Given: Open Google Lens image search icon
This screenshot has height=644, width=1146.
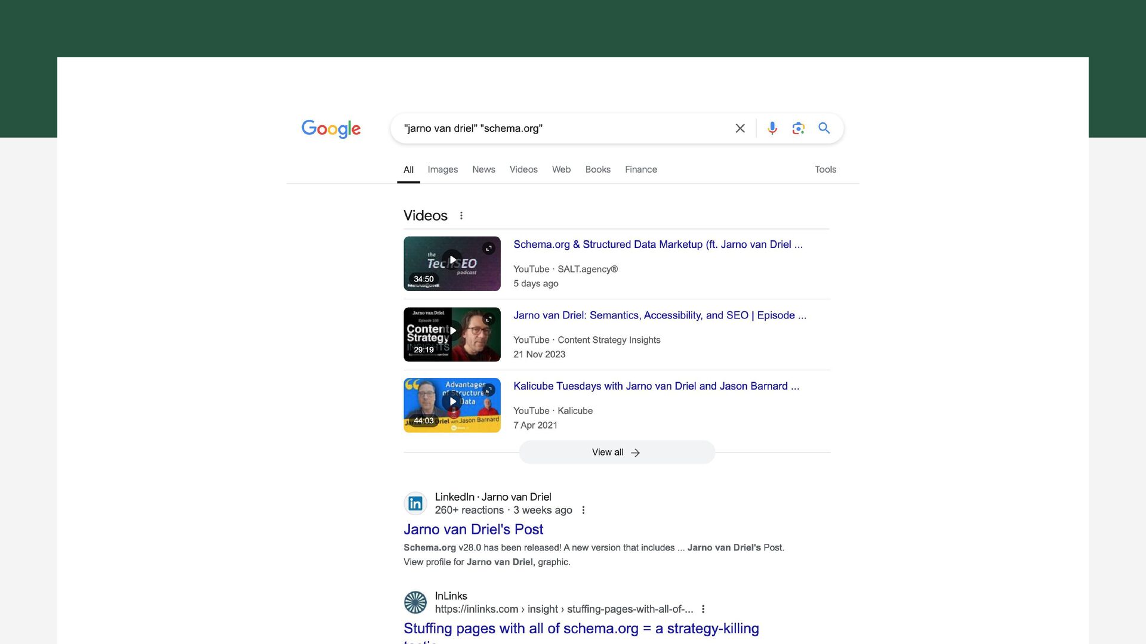Looking at the screenshot, I should point(798,128).
